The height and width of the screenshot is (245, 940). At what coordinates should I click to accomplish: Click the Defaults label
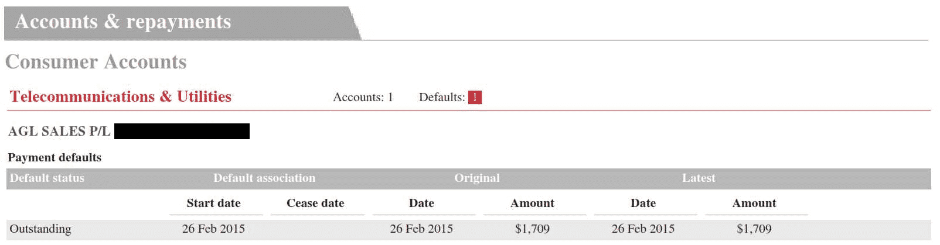click(x=442, y=97)
